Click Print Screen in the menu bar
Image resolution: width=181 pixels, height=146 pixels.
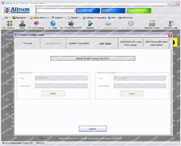126,18
